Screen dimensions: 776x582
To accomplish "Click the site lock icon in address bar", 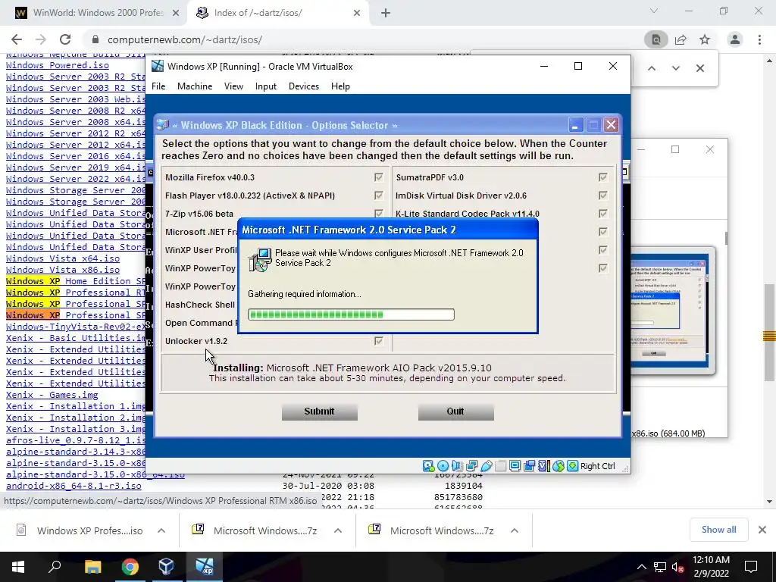I will (95, 39).
